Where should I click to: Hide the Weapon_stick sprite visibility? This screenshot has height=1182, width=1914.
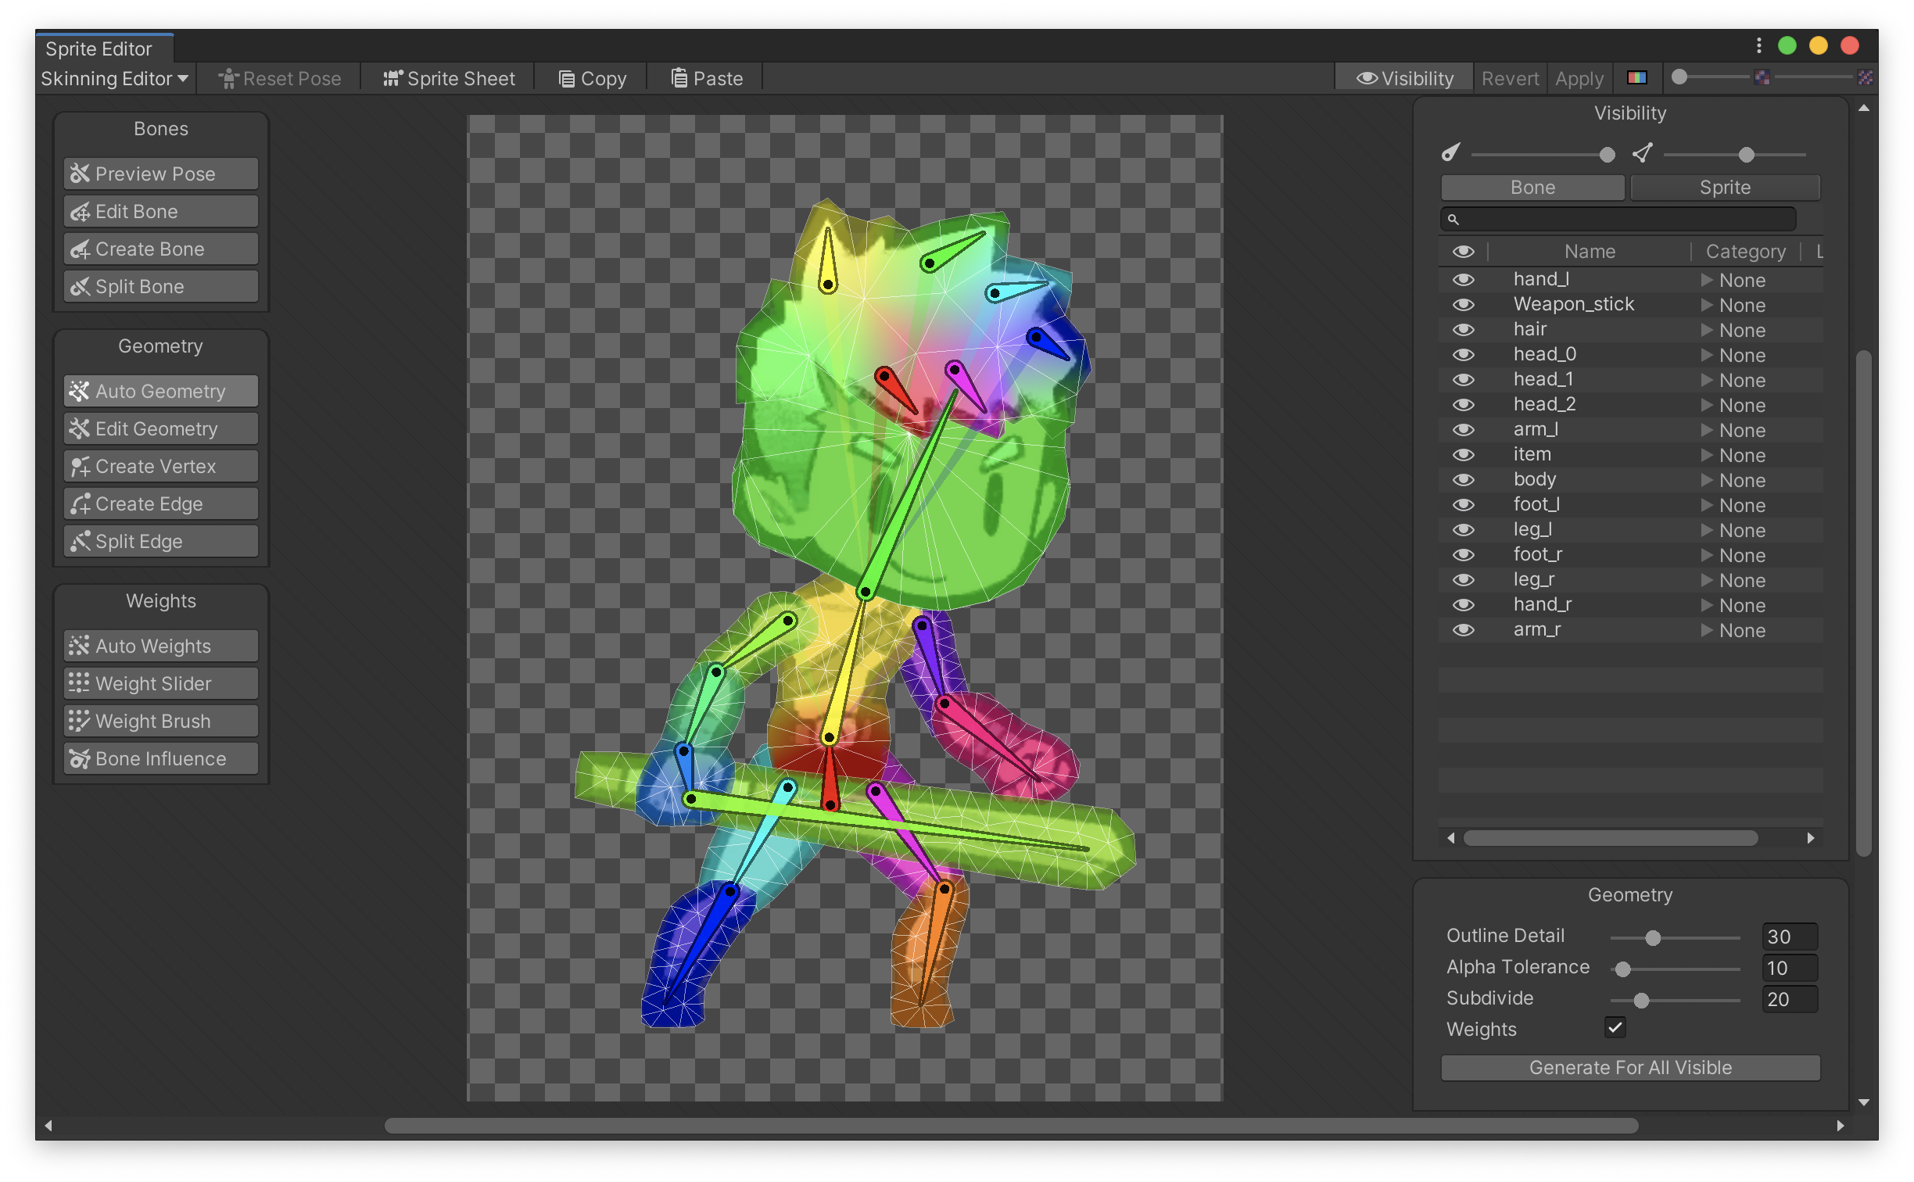pyautogui.click(x=1464, y=304)
